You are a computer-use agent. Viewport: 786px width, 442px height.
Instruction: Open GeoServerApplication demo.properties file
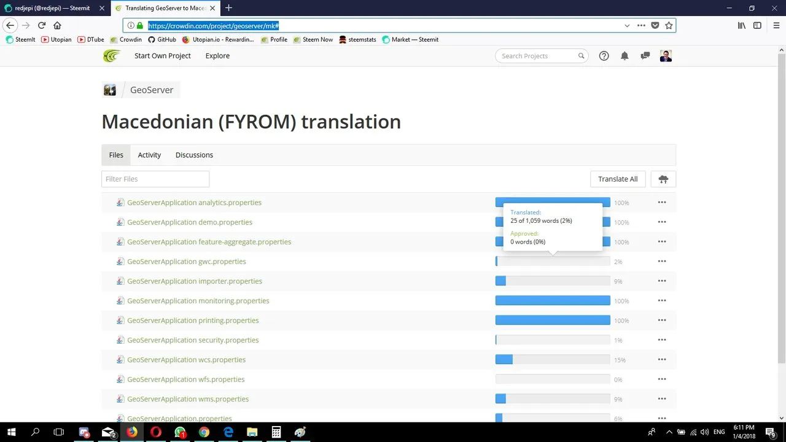click(190, 222)
